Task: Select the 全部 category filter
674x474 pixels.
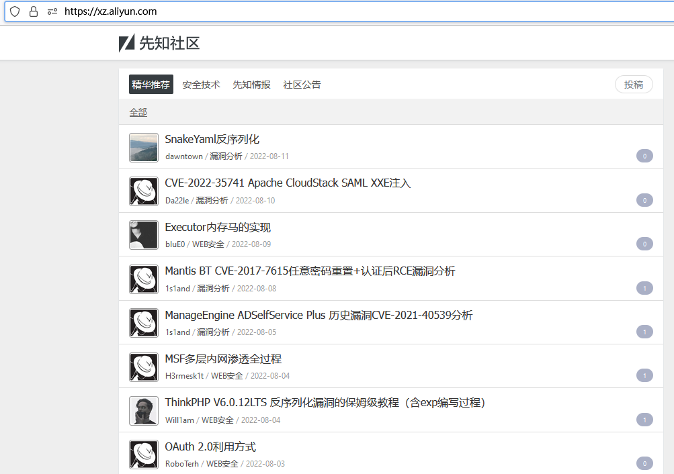Action: (138, 113)
